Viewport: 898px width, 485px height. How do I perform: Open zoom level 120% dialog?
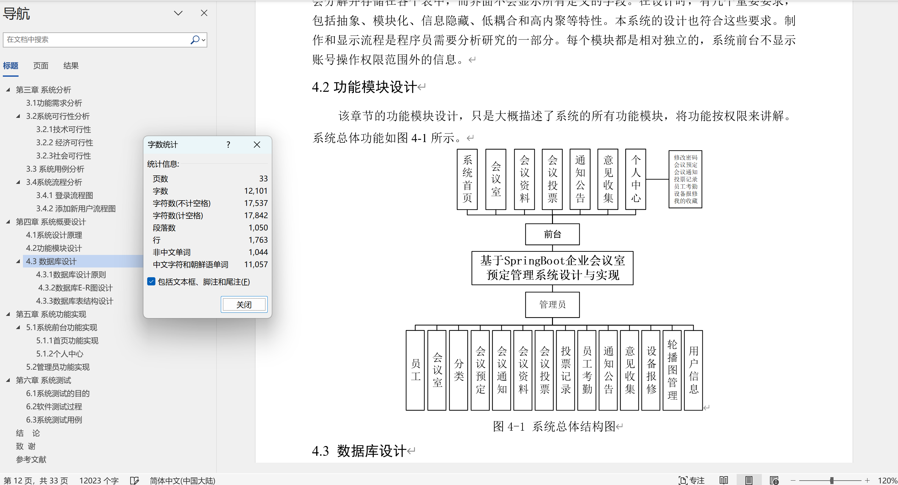pos(887,481)
